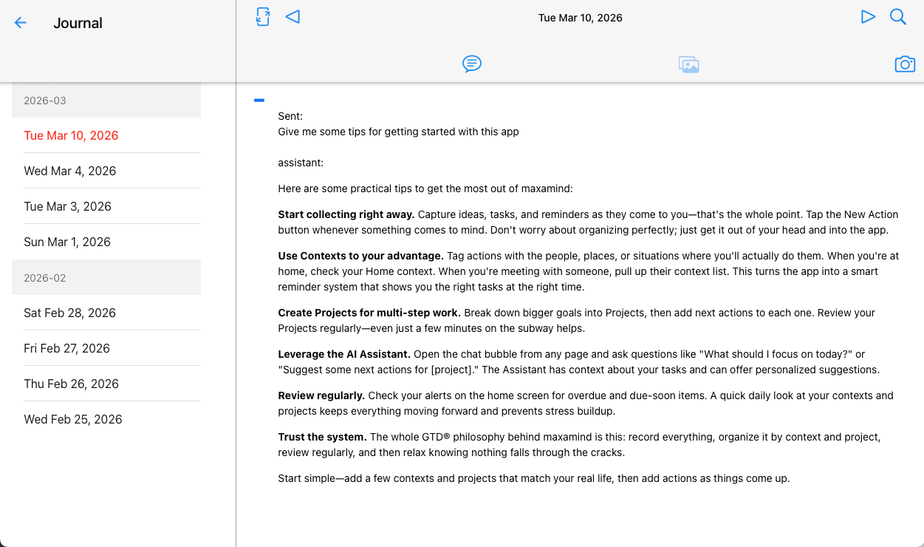
Task: Expand the 2026-02 month section
Action: 106,277
